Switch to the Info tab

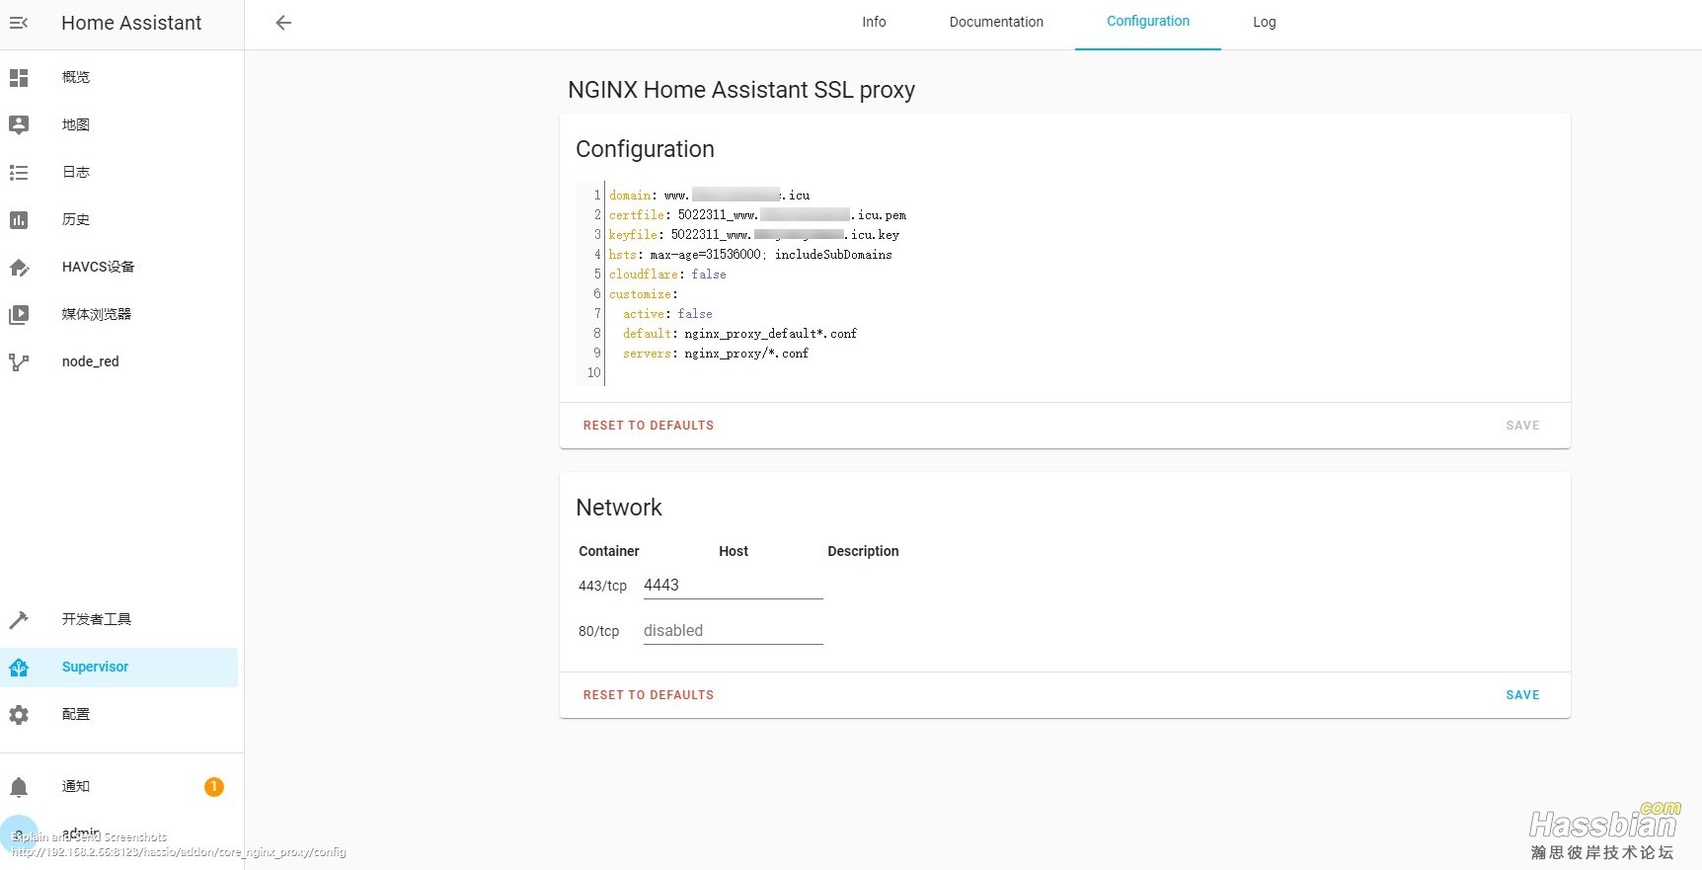point(874,22)
